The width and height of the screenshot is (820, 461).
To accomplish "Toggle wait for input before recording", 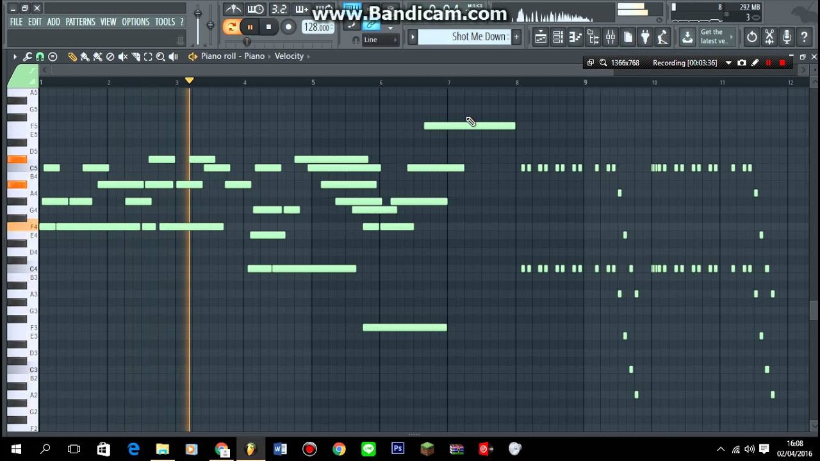I will [x=256, y=9].
